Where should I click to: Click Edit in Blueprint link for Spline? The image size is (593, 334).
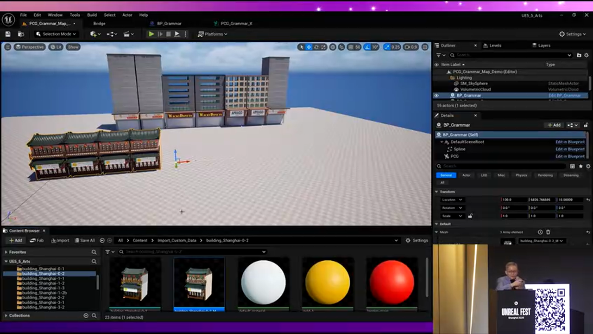point(570,149)
